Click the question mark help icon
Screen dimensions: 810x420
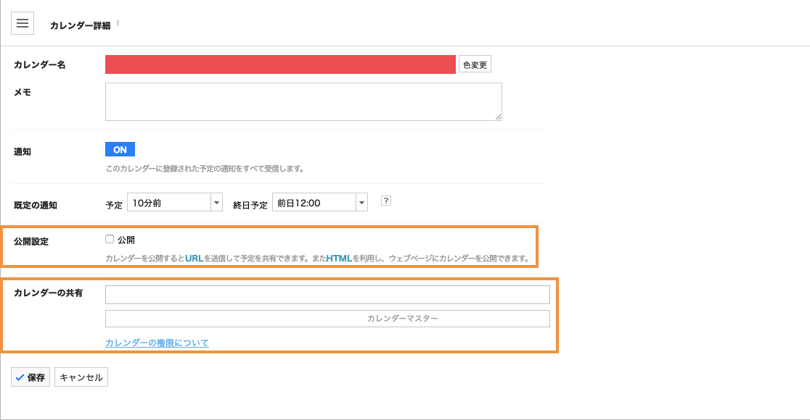pyautogui.click(x=386, y=201)
